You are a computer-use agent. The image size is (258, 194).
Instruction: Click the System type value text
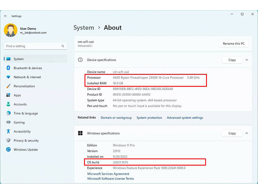[145, 100]
